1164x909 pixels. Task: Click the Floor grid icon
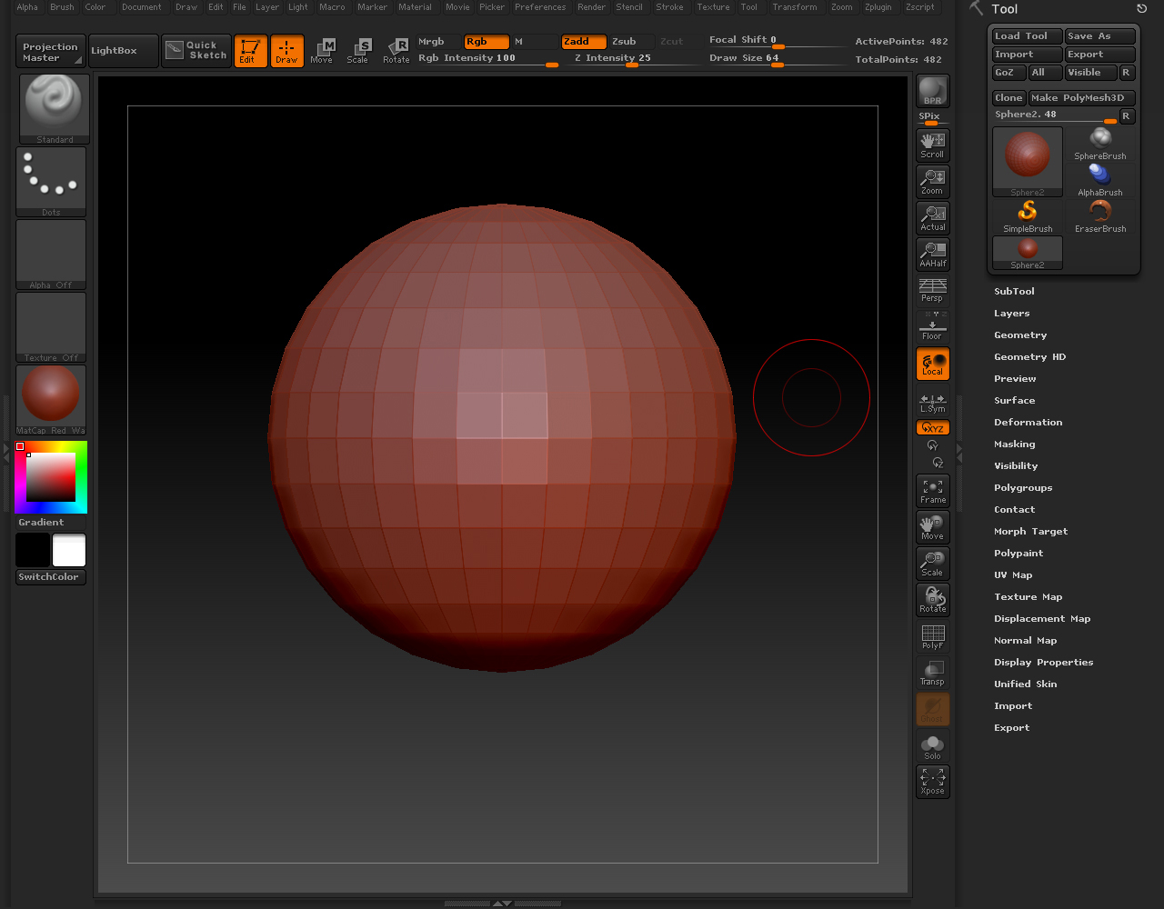[x=932, y=327]
